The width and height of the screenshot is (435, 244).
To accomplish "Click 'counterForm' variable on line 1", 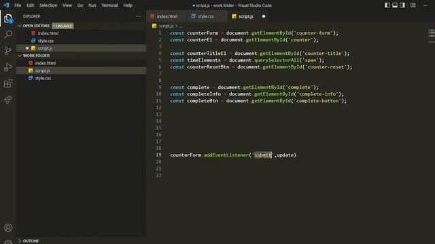I will pos(203,33).
